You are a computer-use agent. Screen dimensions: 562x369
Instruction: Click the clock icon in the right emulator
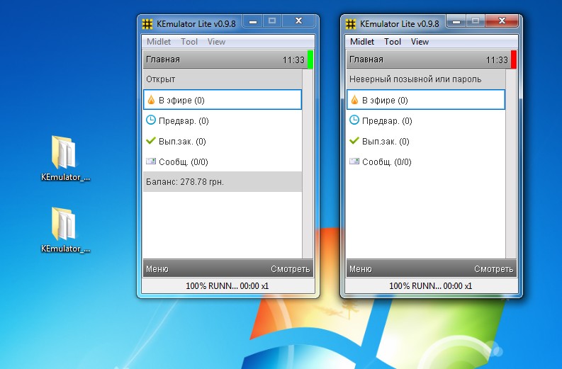tap(354, 120)
